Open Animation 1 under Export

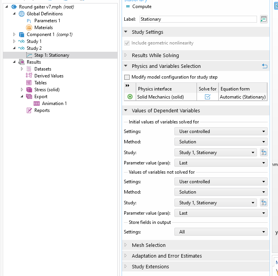54,103
